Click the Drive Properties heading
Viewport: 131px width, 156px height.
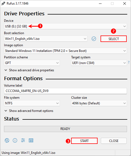click(x=24, y=14)
